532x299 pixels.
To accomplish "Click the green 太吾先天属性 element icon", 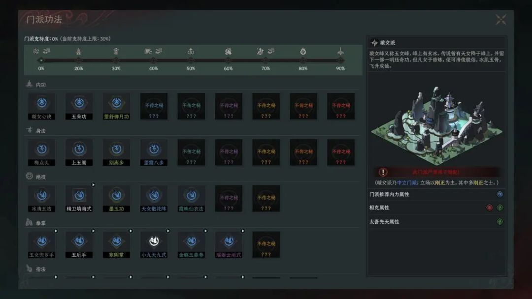I will coord(500,222).
